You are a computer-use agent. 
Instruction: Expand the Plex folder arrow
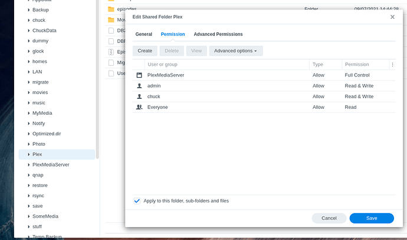coord(28,154)
